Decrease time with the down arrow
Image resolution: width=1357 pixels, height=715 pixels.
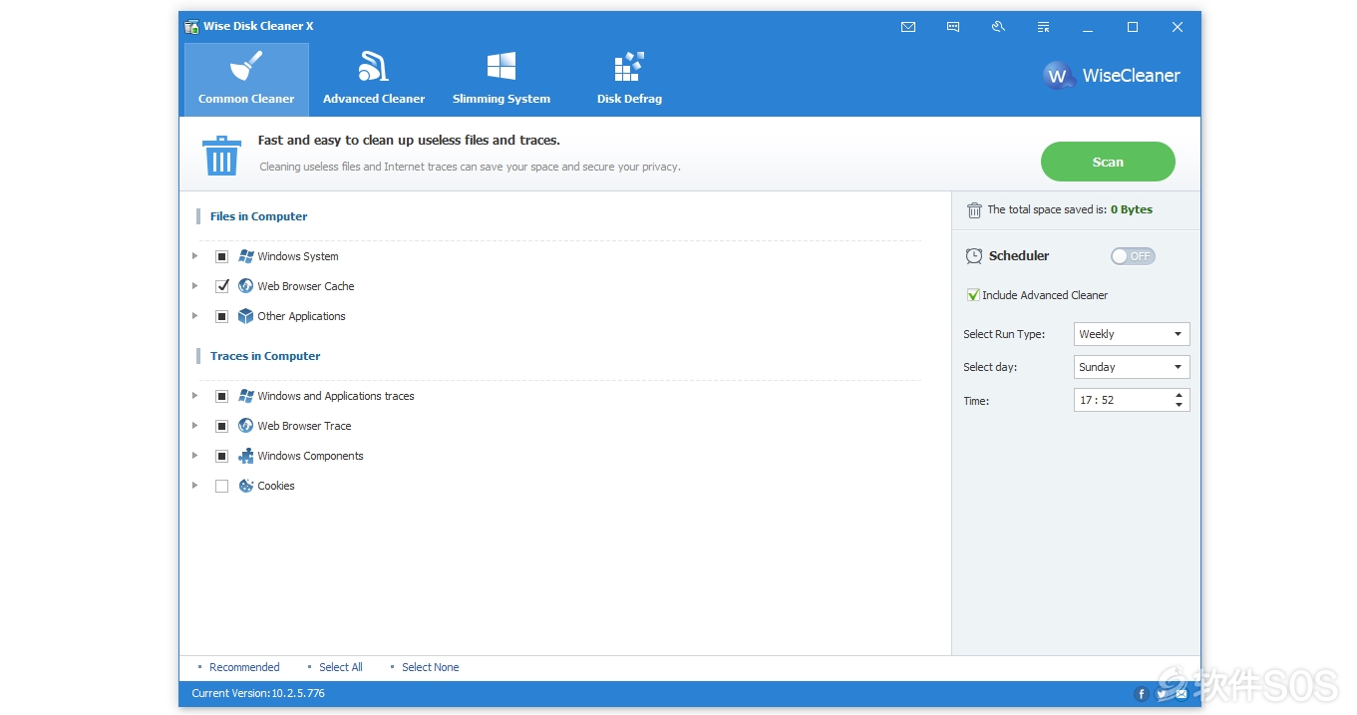pyautogui.click(x=1180, y=405)
